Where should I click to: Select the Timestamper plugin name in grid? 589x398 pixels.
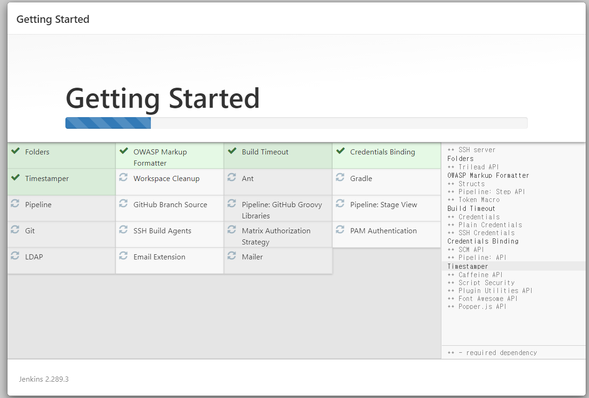(x=47, y=179)
